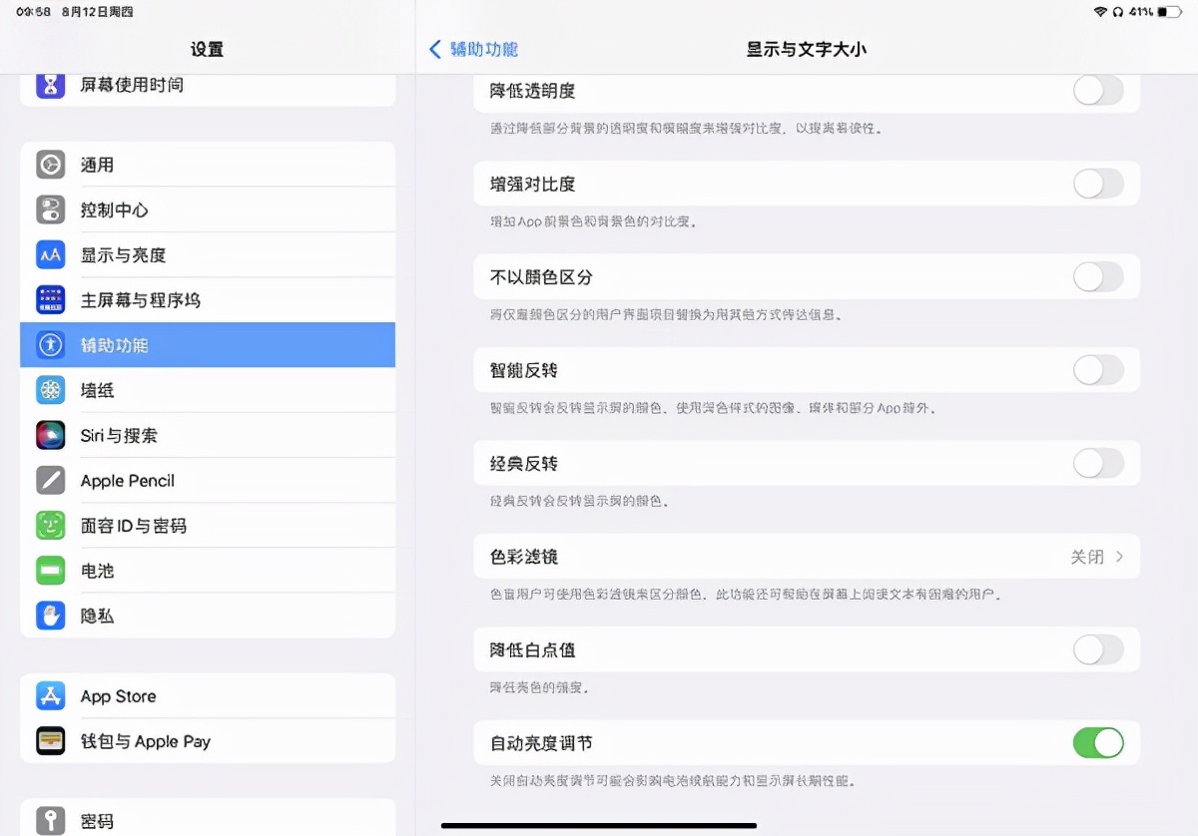Open Siri 与搜索 via its icon
1198x836 pixels.
(x=50, y=435)
